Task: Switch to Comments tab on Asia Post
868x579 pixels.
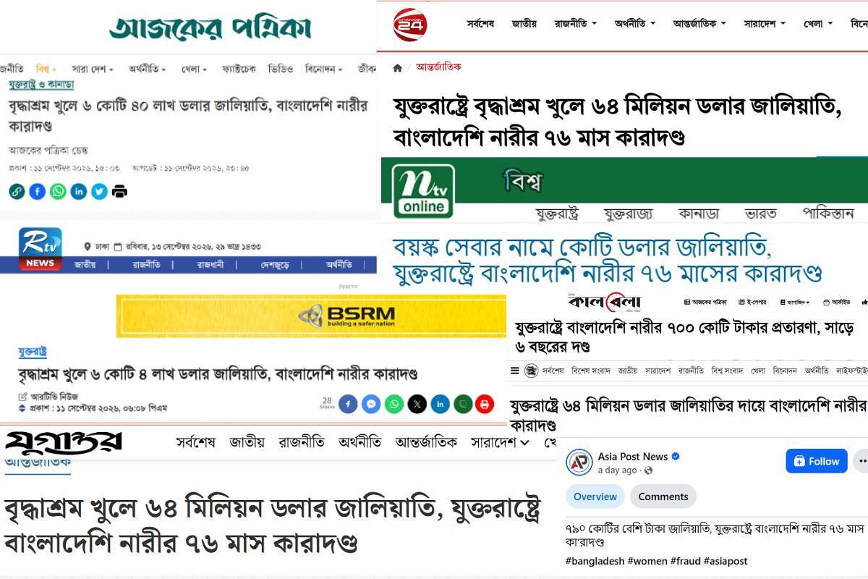Action: tap(663, 496)
